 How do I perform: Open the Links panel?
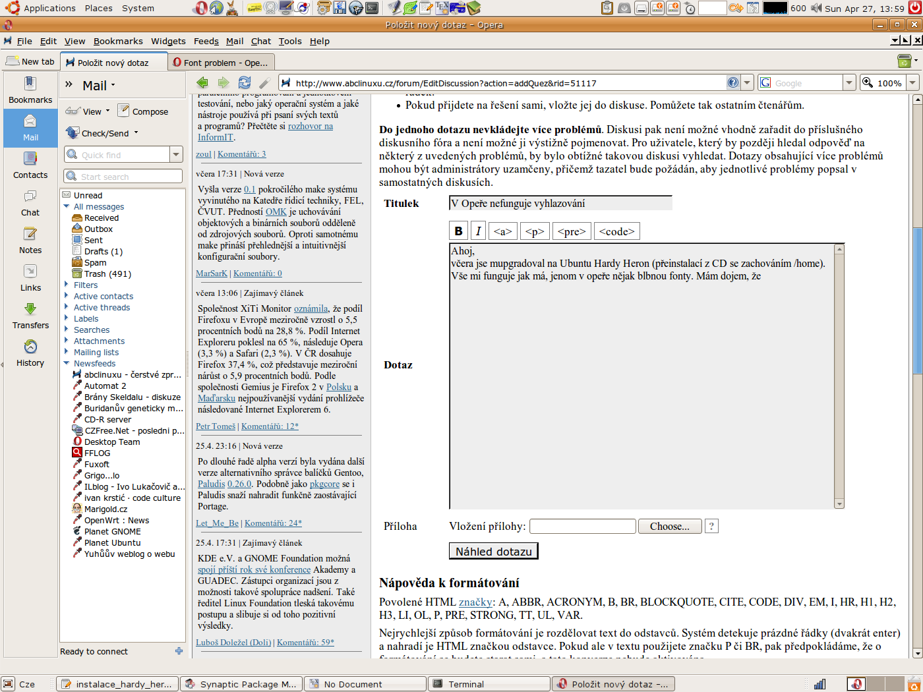point(30,278)
